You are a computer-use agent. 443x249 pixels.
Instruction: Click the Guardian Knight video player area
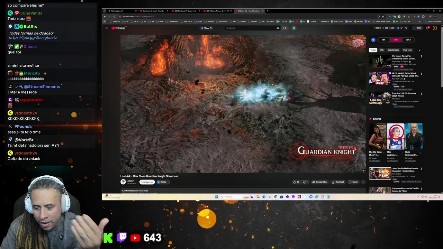click(x=243, y=103)
